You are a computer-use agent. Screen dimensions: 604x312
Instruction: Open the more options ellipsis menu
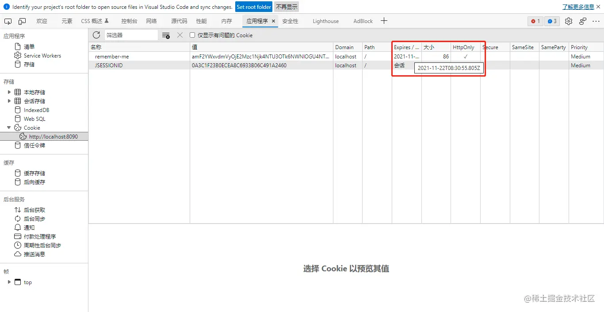pyautogui.click(x=597, y=21)
